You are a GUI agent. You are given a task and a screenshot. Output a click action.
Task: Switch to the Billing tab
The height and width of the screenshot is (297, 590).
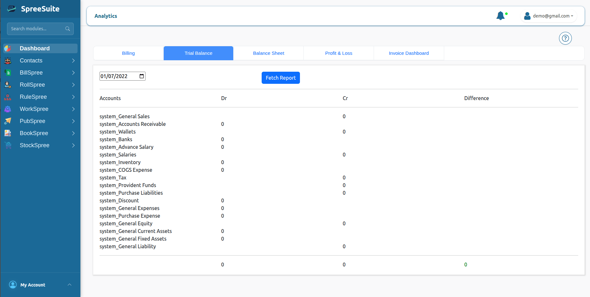pos(128,53)
